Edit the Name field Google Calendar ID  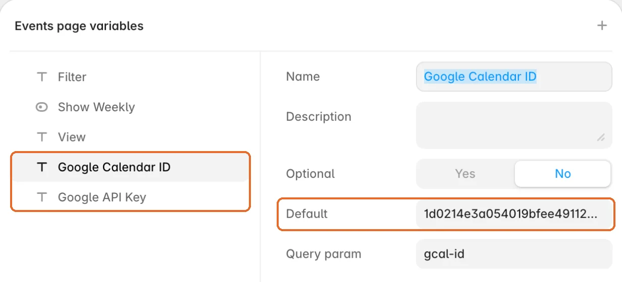514,77
